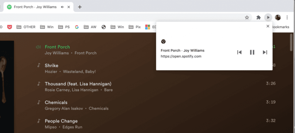Open the Pocket bookmark icon
The width and height of the screenshot is (295, 133).
pyautogui.click(x=10, y=27)
